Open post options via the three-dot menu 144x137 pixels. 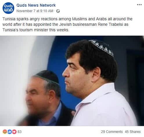click(x=139, y=5)
